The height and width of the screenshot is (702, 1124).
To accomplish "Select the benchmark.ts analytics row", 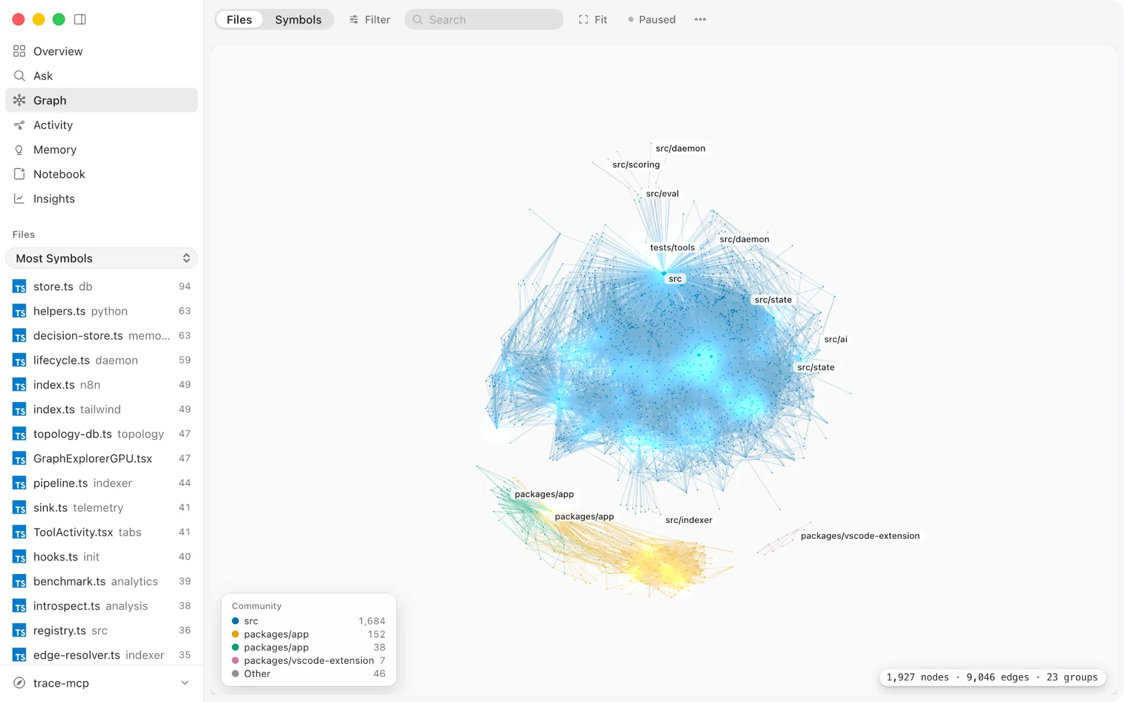I will pos(102,581).
